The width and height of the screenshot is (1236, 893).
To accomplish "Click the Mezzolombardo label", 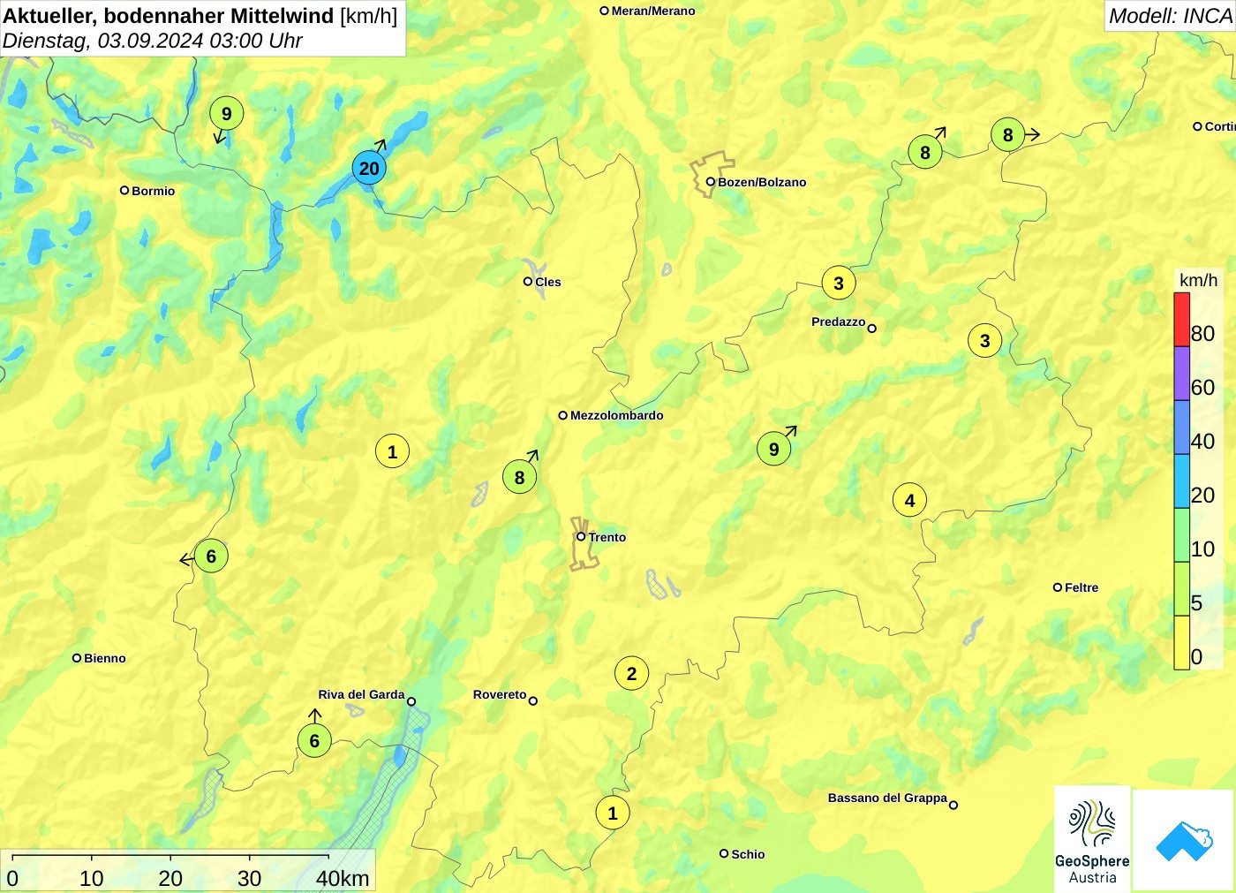I will [616, 415].
